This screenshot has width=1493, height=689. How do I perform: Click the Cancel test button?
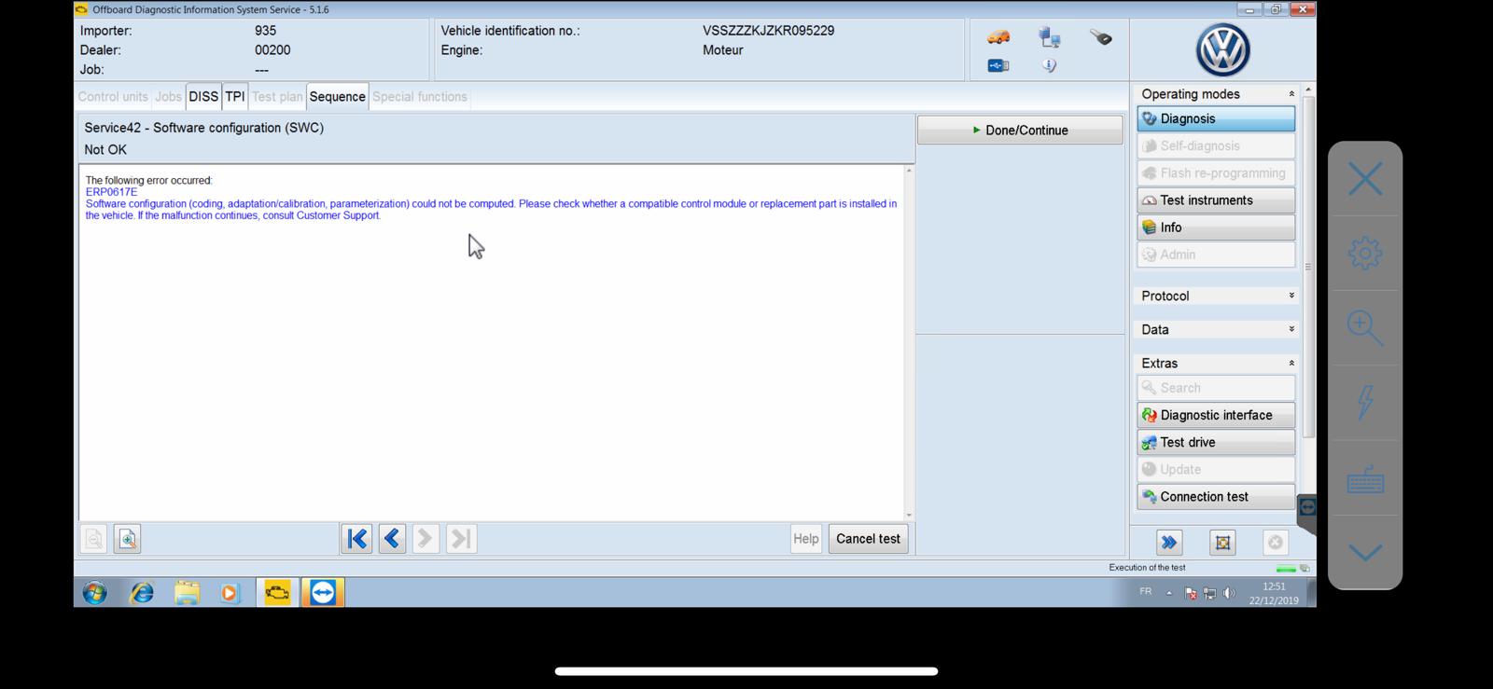tap(868, 539)
